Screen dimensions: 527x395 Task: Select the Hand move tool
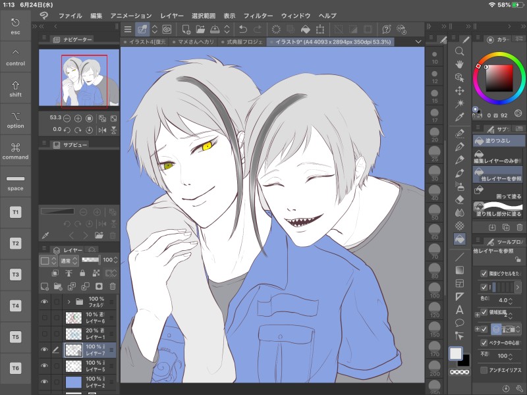(x=459, y=64)
